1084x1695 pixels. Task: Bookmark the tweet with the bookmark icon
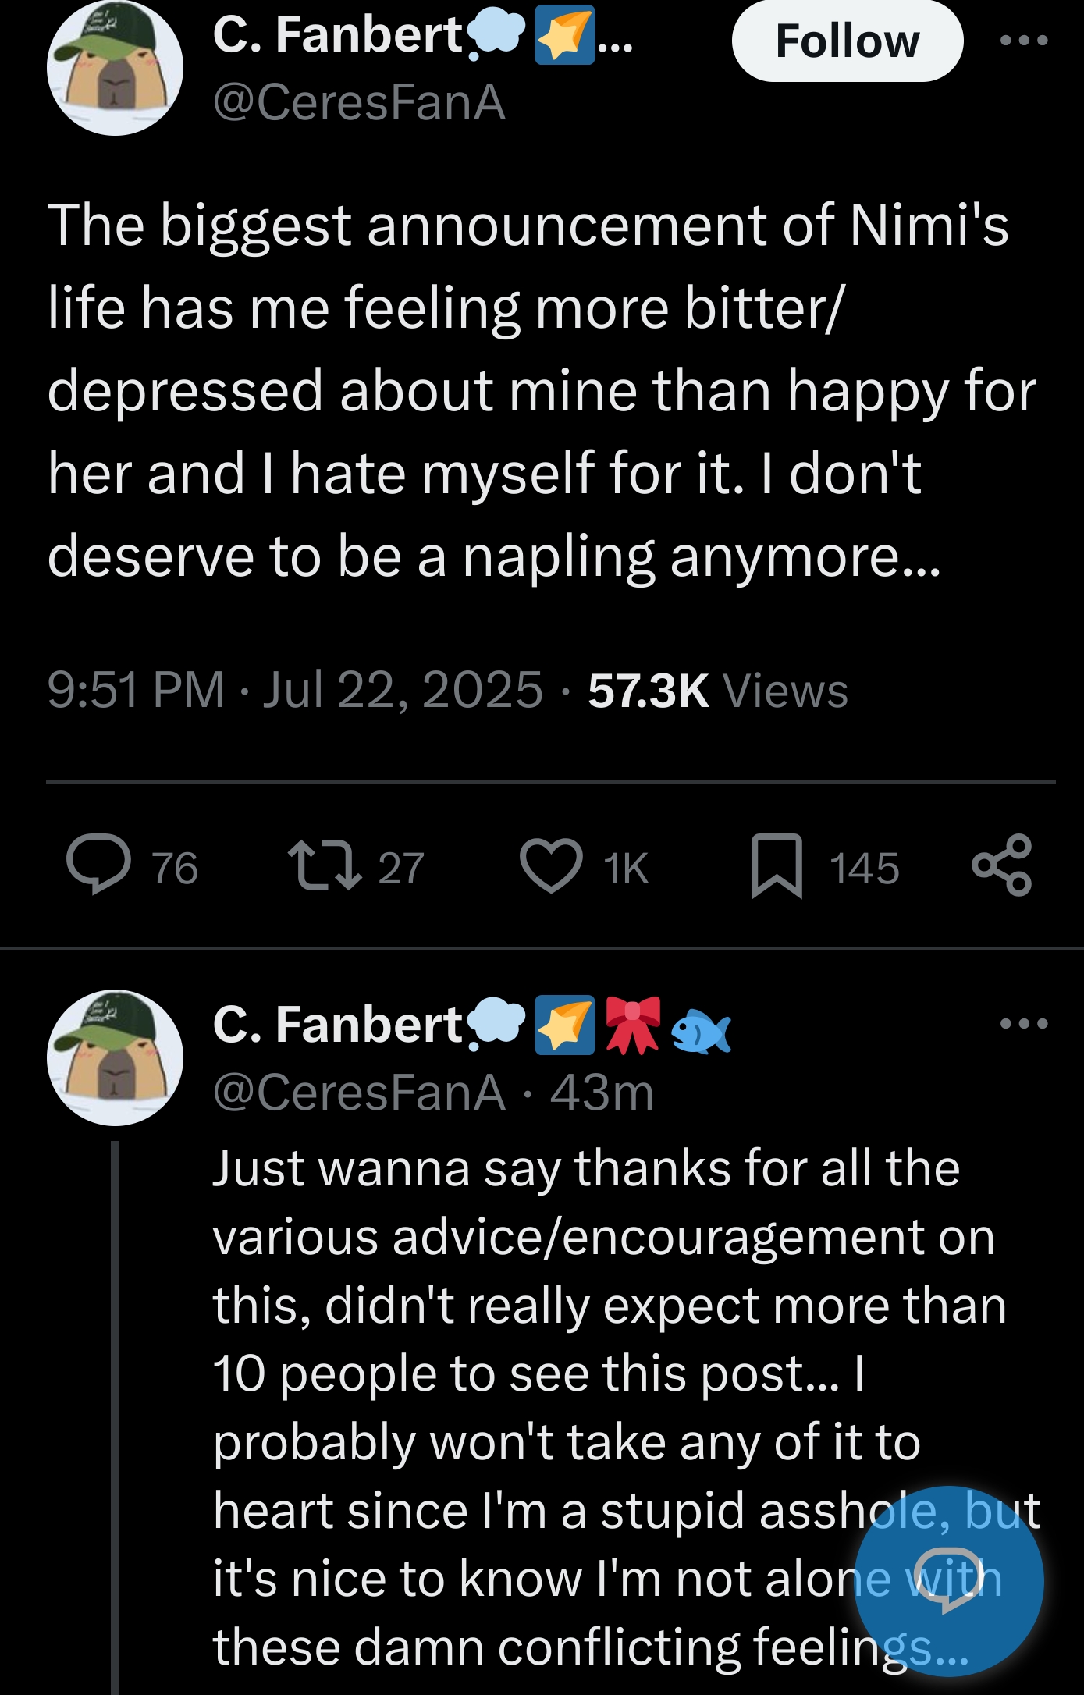click(777, 865)
